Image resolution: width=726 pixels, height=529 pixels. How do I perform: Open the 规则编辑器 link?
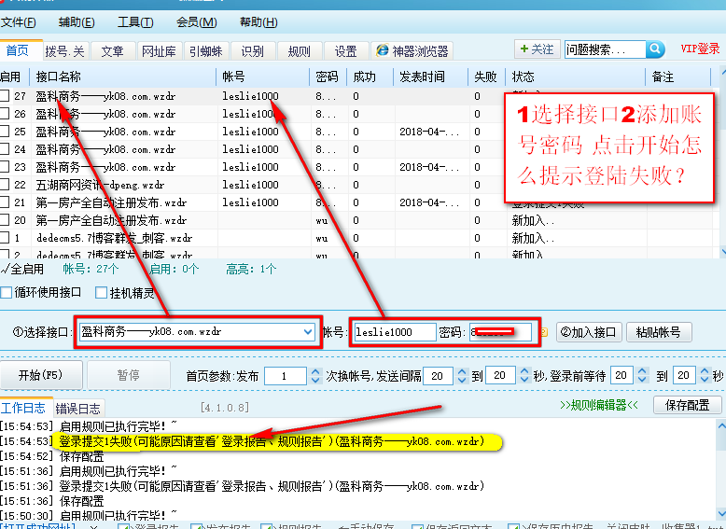599,406
